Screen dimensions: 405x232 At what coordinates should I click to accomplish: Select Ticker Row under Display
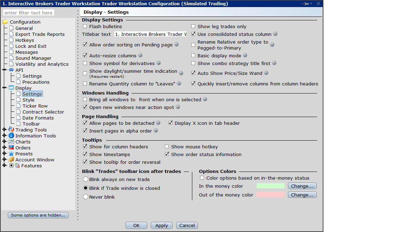pyautogui.click(x=35, y=106)
